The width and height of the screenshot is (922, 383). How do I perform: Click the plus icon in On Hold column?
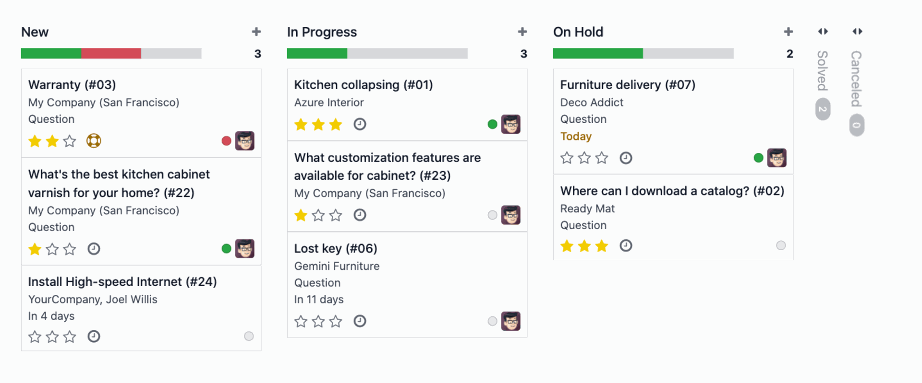789,32
